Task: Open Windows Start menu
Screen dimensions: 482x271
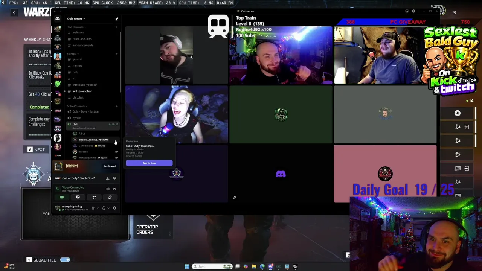Action: pyautogui.click(x=187, y=266)
